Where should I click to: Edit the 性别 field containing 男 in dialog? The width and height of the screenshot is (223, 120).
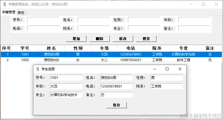click(167, 78)
